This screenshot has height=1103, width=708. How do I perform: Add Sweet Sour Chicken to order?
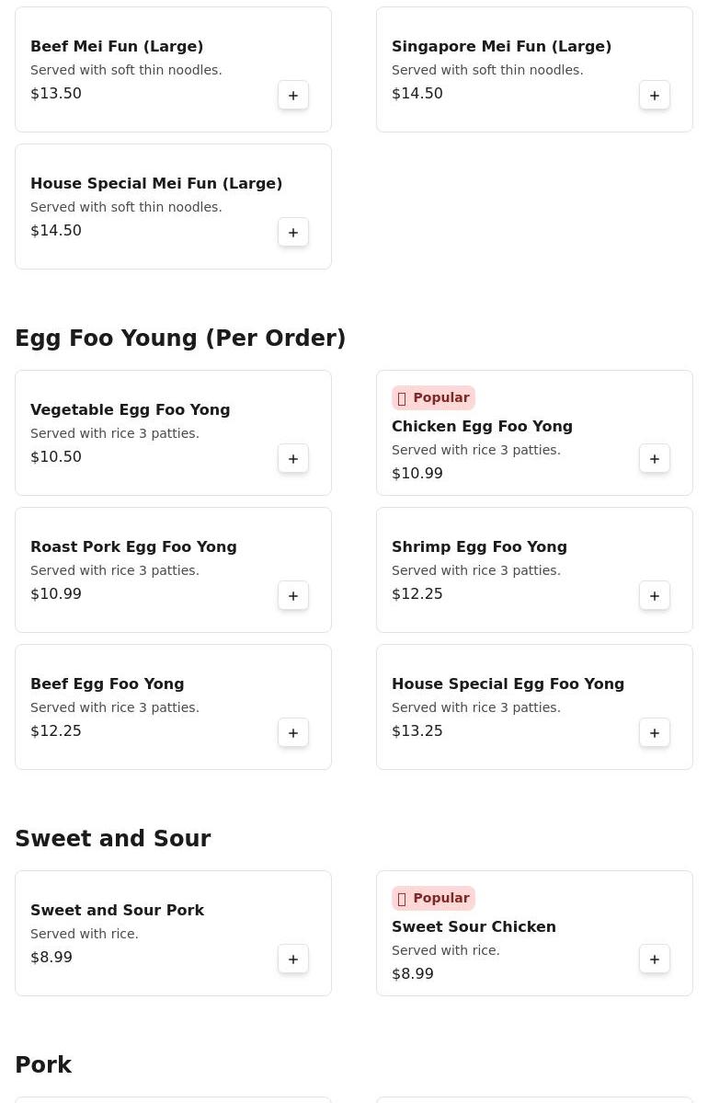(x=655, y=959)
